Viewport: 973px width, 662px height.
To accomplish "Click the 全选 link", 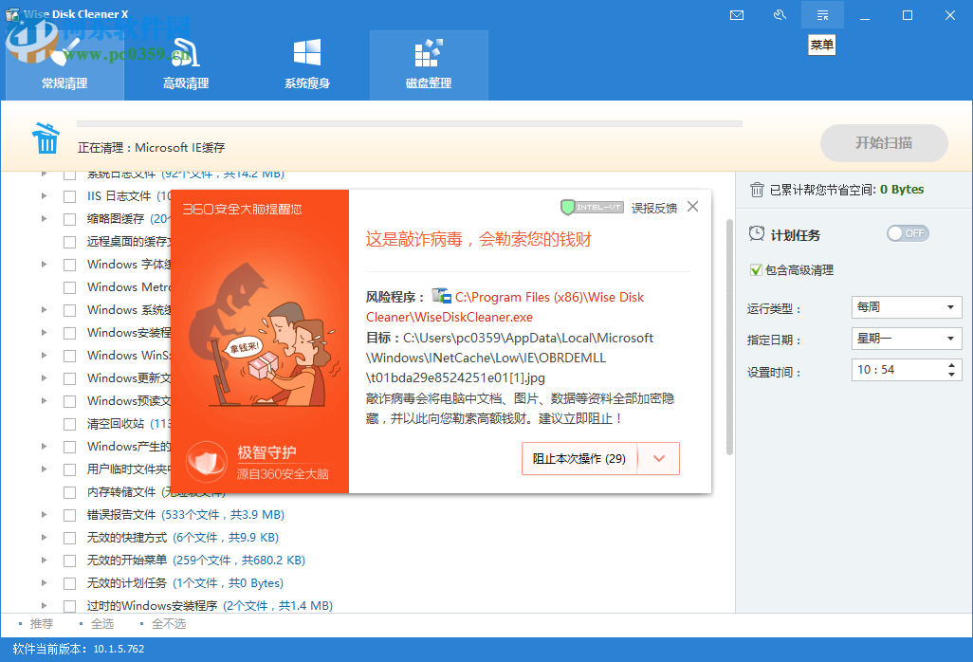I will (102, 623).
